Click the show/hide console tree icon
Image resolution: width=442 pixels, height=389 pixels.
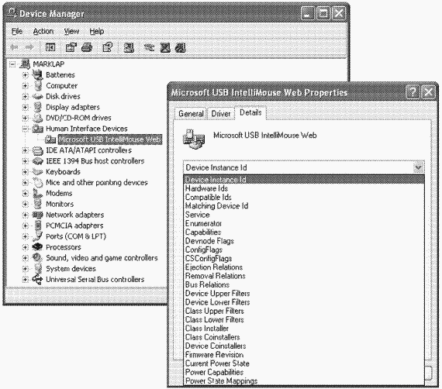tap(50, 47)
